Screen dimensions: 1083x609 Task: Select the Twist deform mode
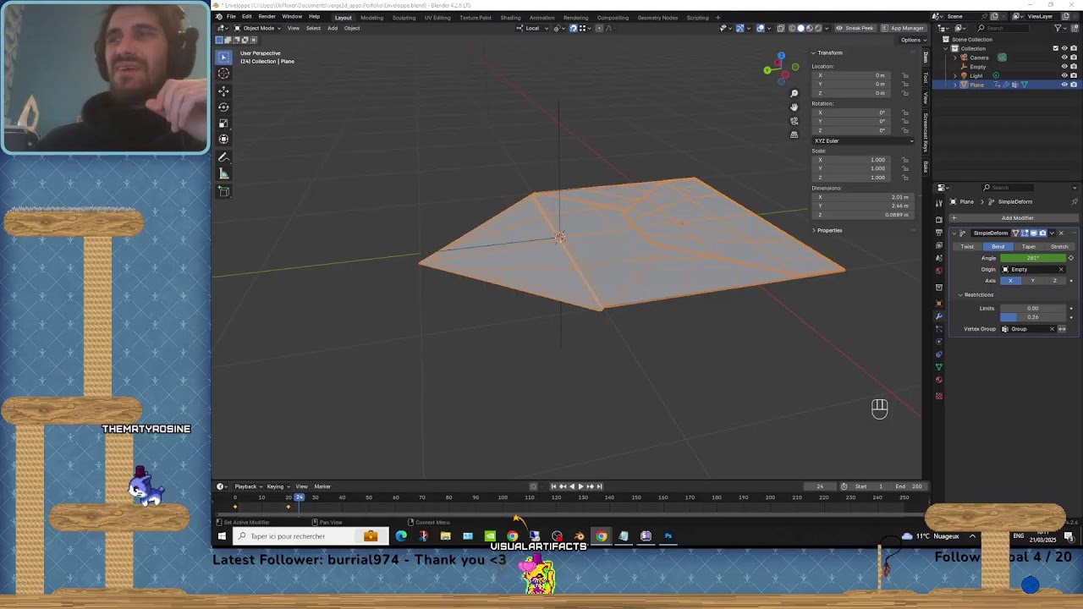point(967,246)
